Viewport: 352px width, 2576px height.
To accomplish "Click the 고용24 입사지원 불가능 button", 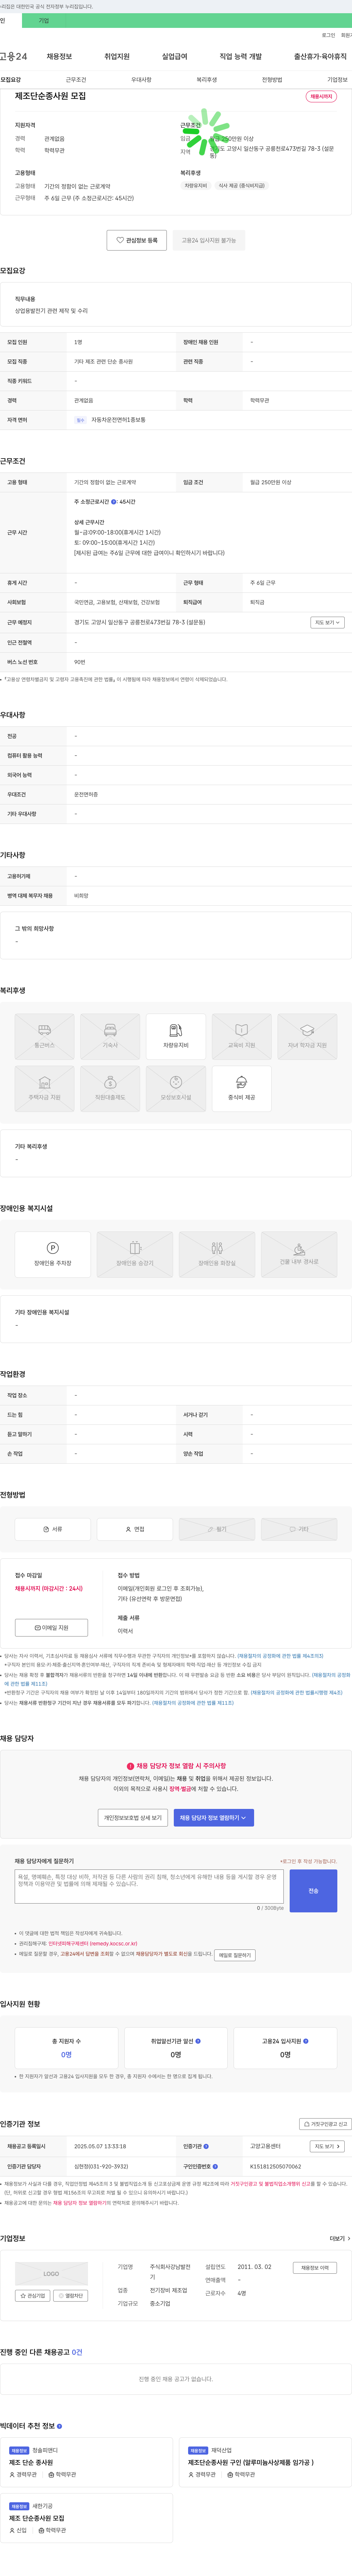I will 209,240.
